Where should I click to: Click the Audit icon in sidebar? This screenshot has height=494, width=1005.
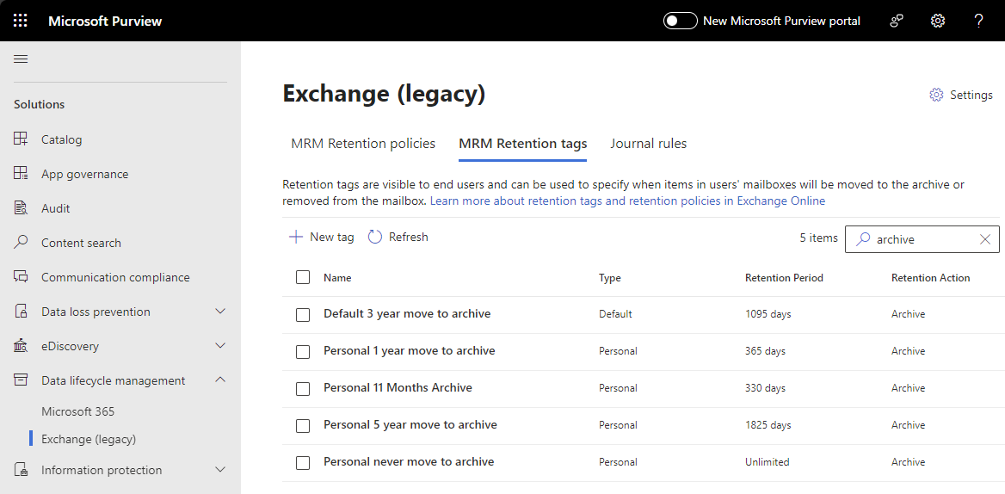(x=22, y=208)
